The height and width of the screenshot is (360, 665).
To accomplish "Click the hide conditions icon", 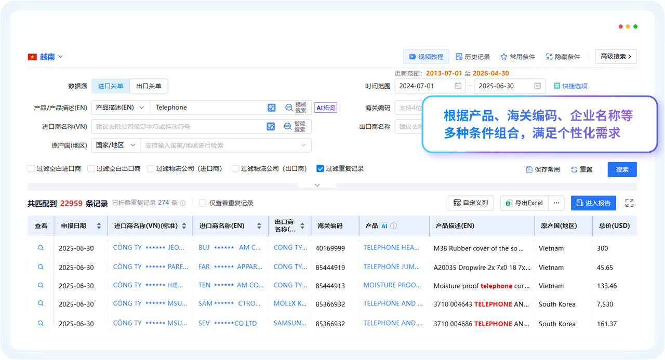I will pos(549,57).
